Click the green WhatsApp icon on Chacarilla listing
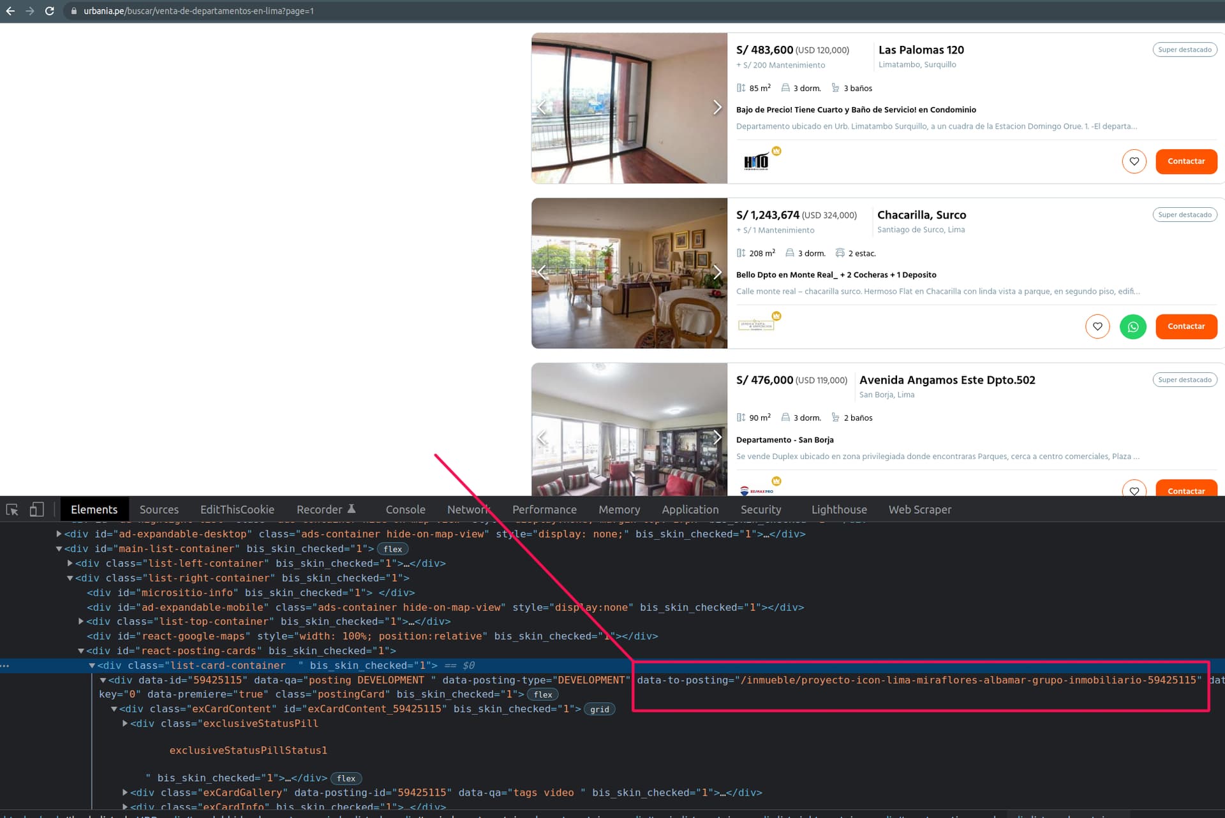The width and height of the screenshot is (1225, 818). [x=1132, y=326]
